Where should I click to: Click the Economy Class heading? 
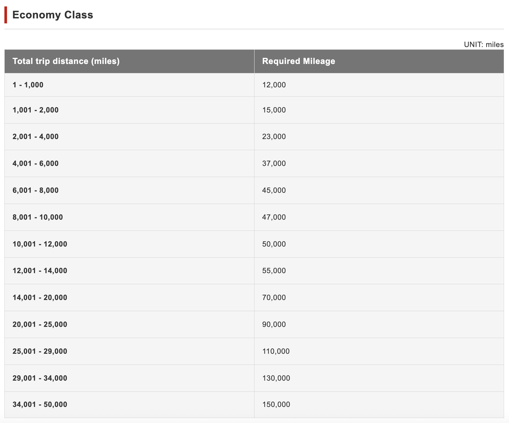[x=53, y=15]
